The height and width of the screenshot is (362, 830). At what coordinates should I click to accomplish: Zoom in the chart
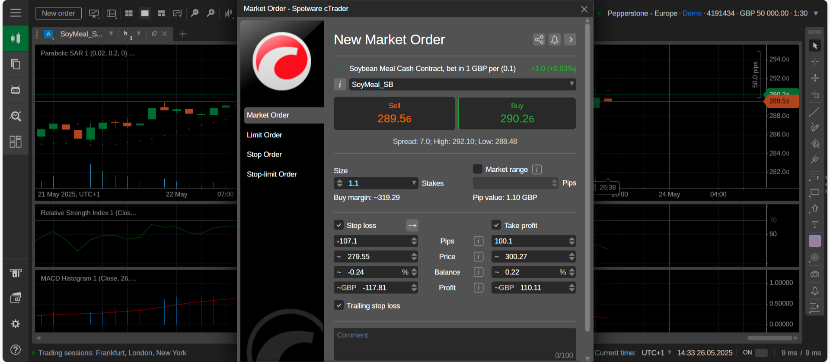coord(211,13)
